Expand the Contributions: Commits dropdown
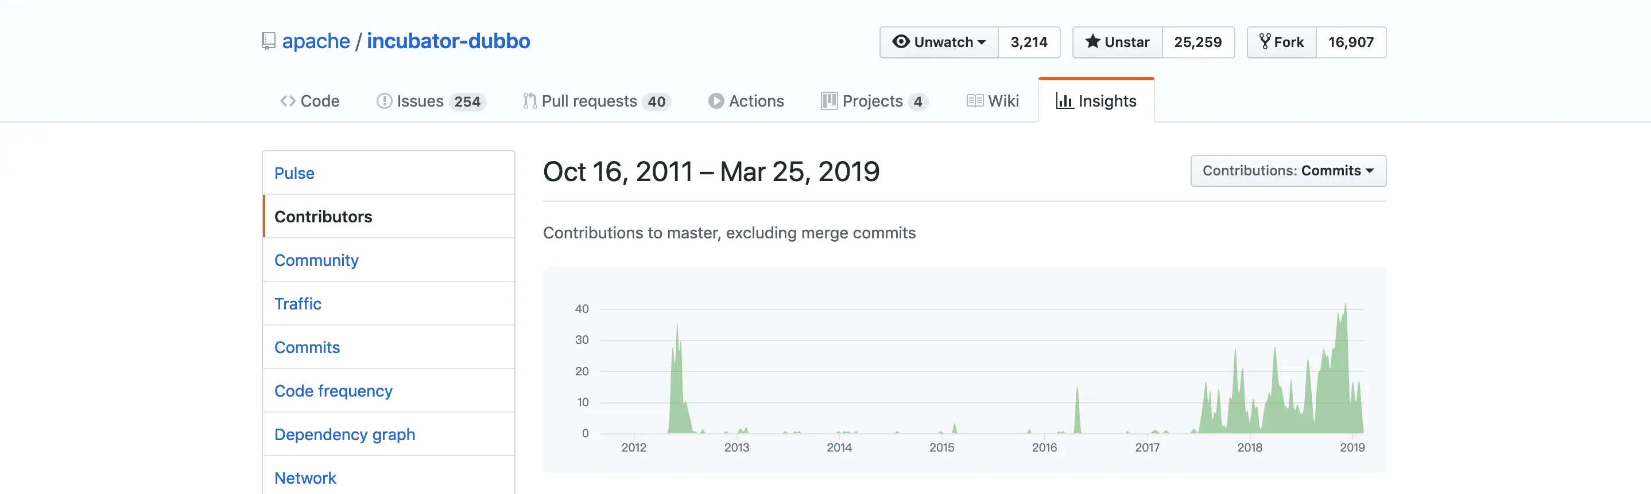This screenshot has width=1651, height=494. tap(1288, 171)
